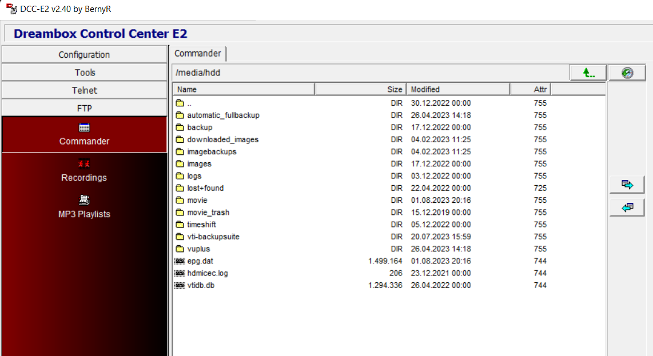Click the Dreambox Control Center E2 heading
The width and height of the screenshot is (653, 356).
(101, 33)
